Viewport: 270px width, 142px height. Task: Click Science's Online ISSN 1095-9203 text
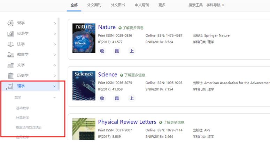click(164, 83)
